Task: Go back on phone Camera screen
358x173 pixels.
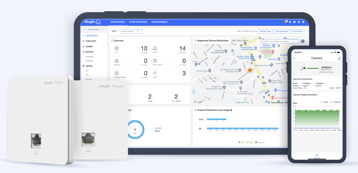Action: [294, 58]
